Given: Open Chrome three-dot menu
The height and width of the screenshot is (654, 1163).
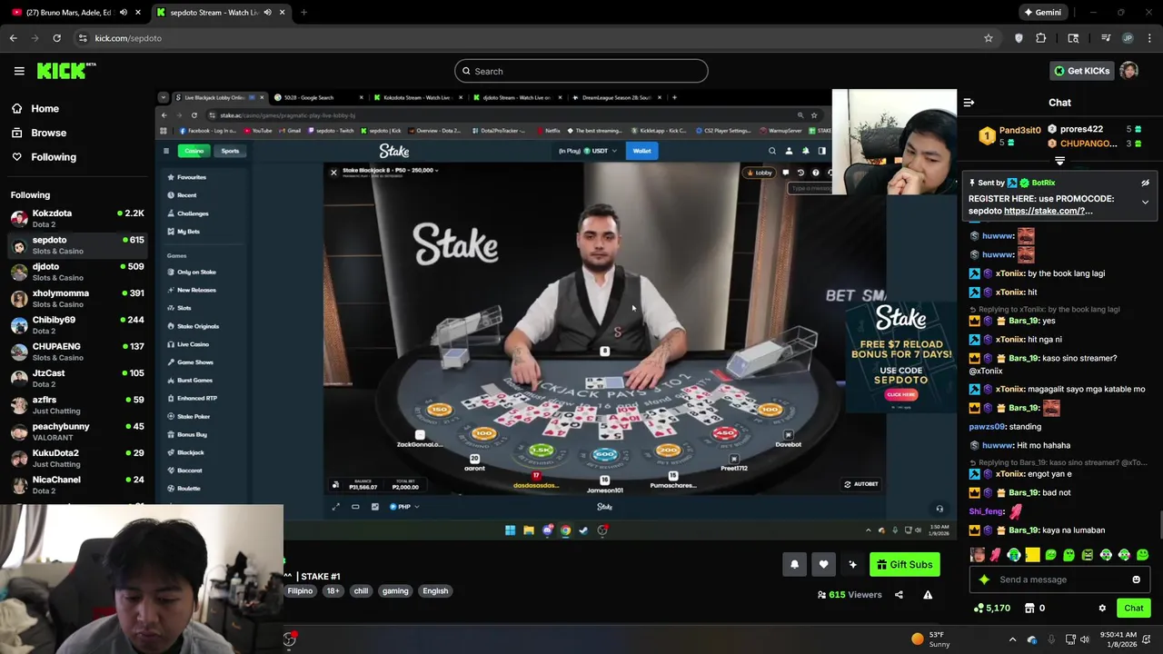Looking at the screenshot, I should tap(1149, 38).
